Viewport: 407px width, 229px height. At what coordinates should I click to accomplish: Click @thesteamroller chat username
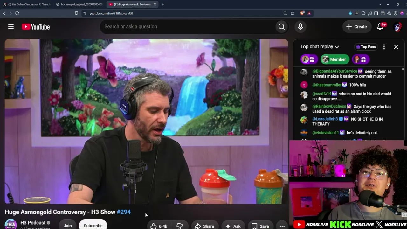[x=327, y=85]
